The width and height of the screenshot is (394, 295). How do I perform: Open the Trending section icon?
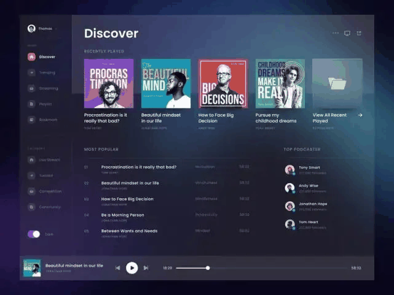(31, 72)
